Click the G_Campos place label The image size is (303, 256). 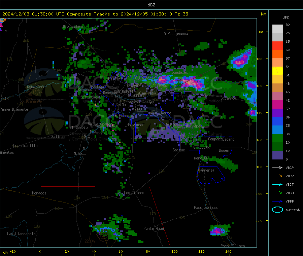[229, 98]
